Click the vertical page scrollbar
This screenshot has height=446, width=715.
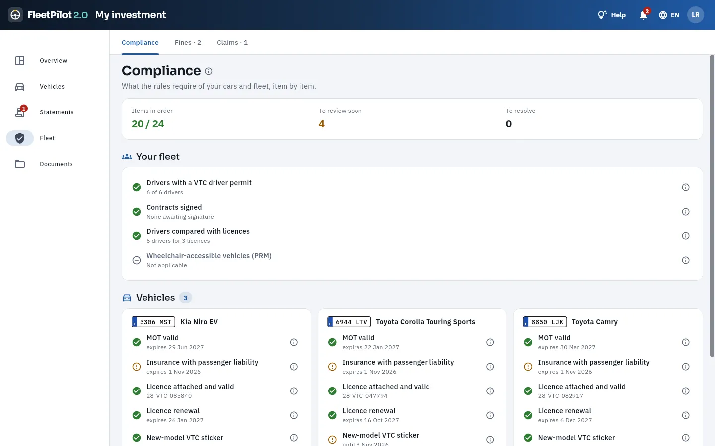pos(712,206)
